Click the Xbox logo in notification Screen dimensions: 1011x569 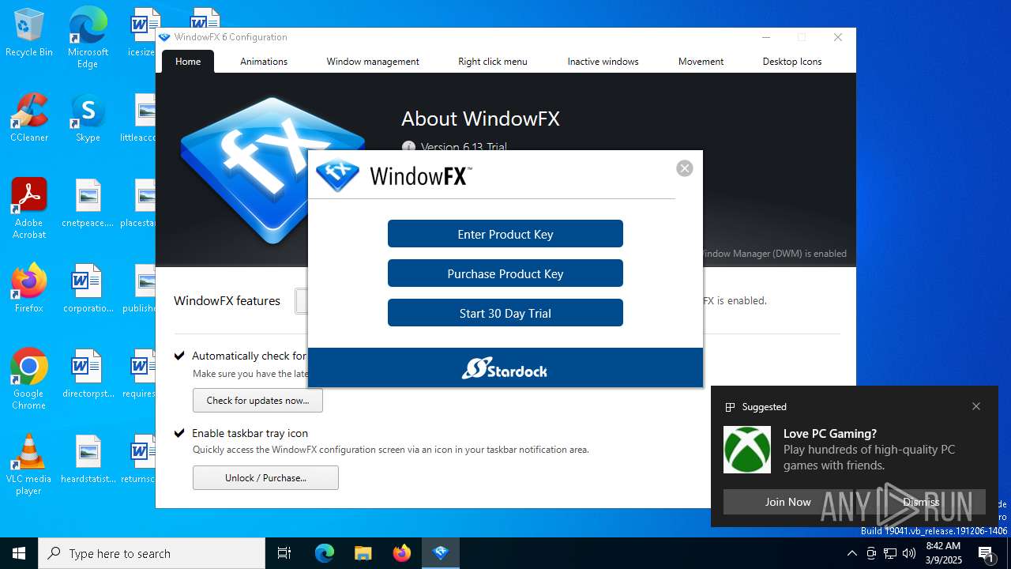pyautogui.click(x=747, y=450)
